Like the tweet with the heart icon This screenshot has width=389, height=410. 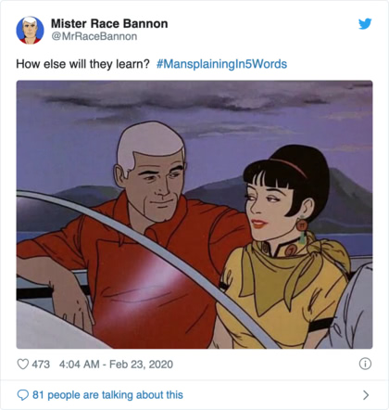point(23,365)
